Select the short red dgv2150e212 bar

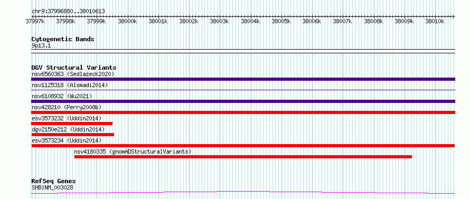tap(73, 135)
